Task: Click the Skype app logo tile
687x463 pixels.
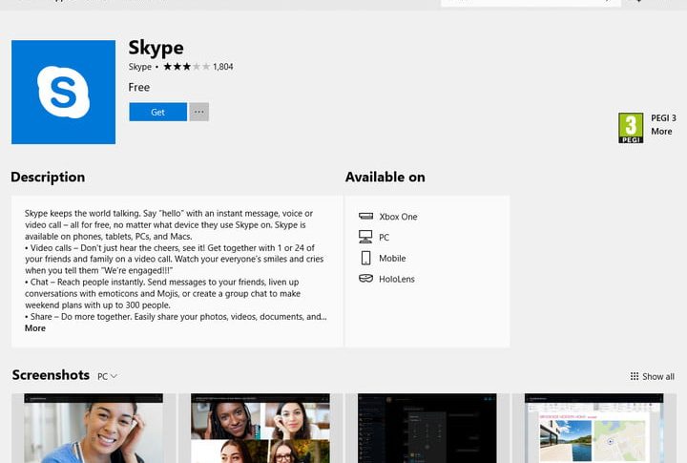Action: 63,93
